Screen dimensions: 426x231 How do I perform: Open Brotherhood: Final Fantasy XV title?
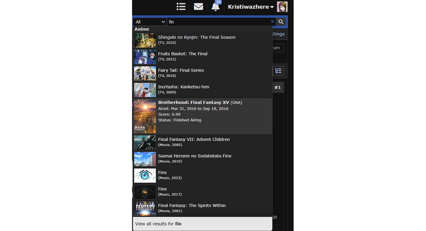(x=194, y=102)
